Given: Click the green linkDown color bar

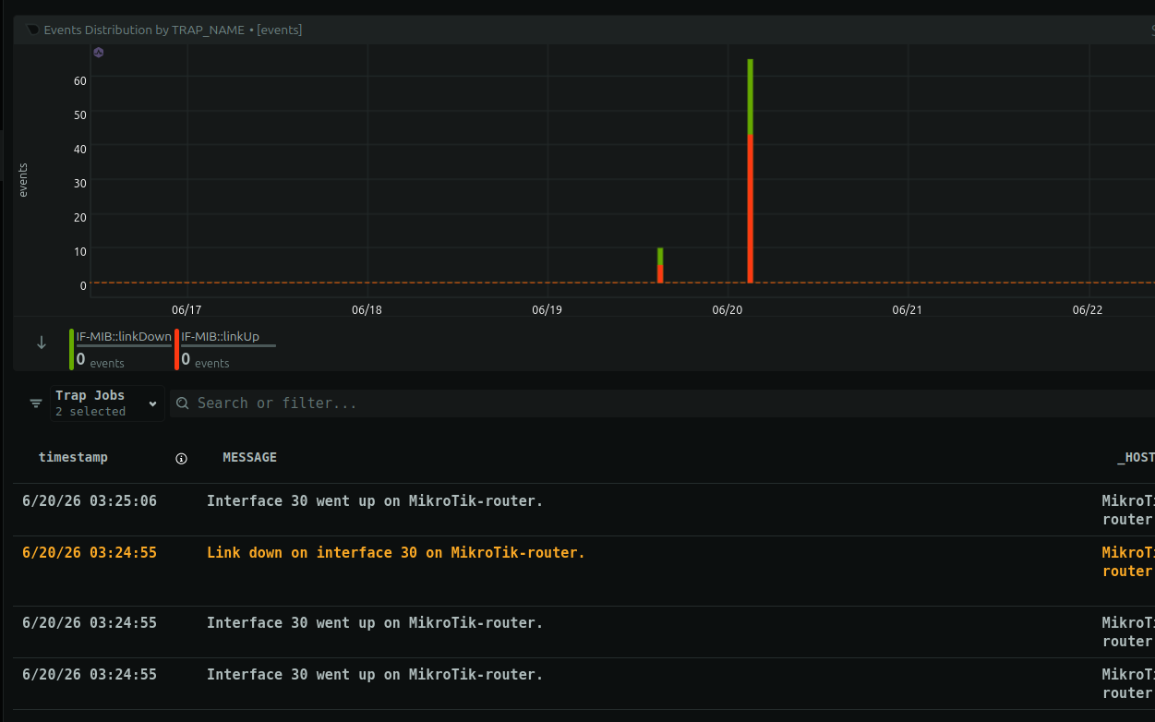Looking at the screenshot, I should (72, 349).
